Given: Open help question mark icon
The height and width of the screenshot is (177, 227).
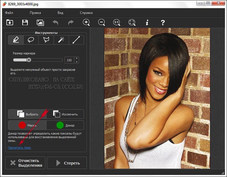Looking at the screenshot, I should pos(163,23).
